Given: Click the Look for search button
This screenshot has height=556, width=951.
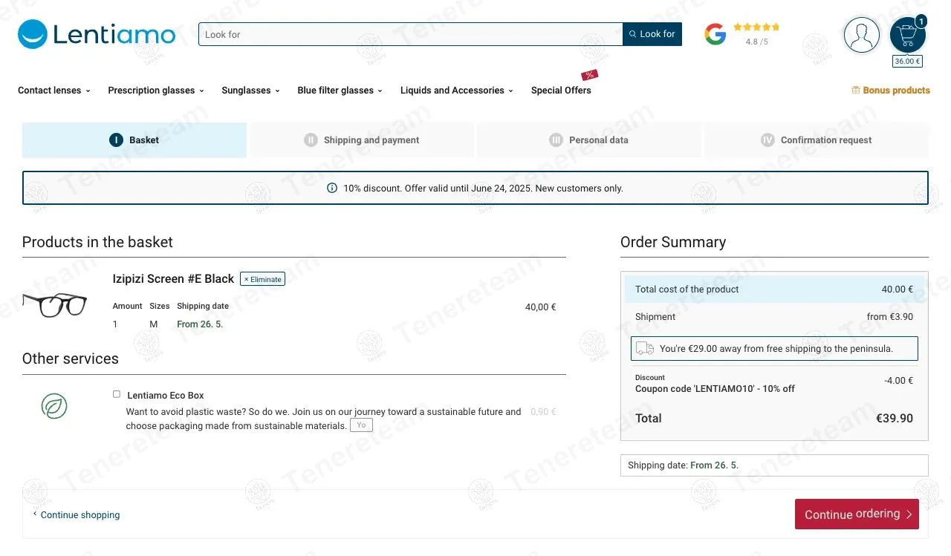Looking at the screenshot, I should (652, 34).
